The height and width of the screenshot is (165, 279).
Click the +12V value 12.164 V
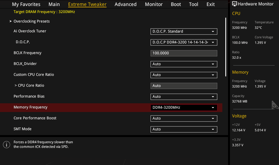tap(239, 130)
